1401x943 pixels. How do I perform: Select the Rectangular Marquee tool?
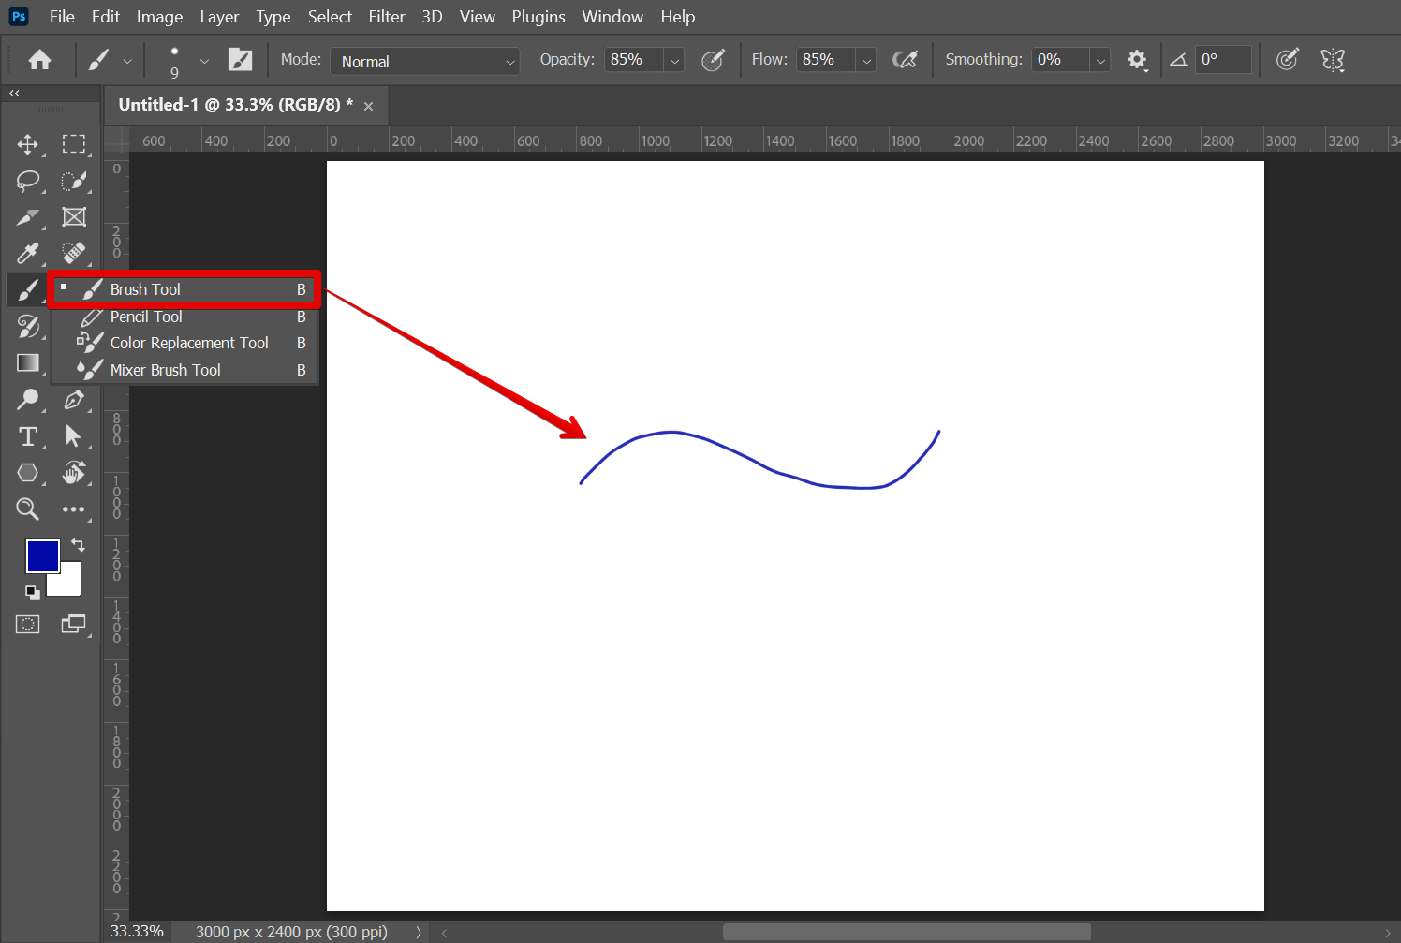[x=74, y=144]
